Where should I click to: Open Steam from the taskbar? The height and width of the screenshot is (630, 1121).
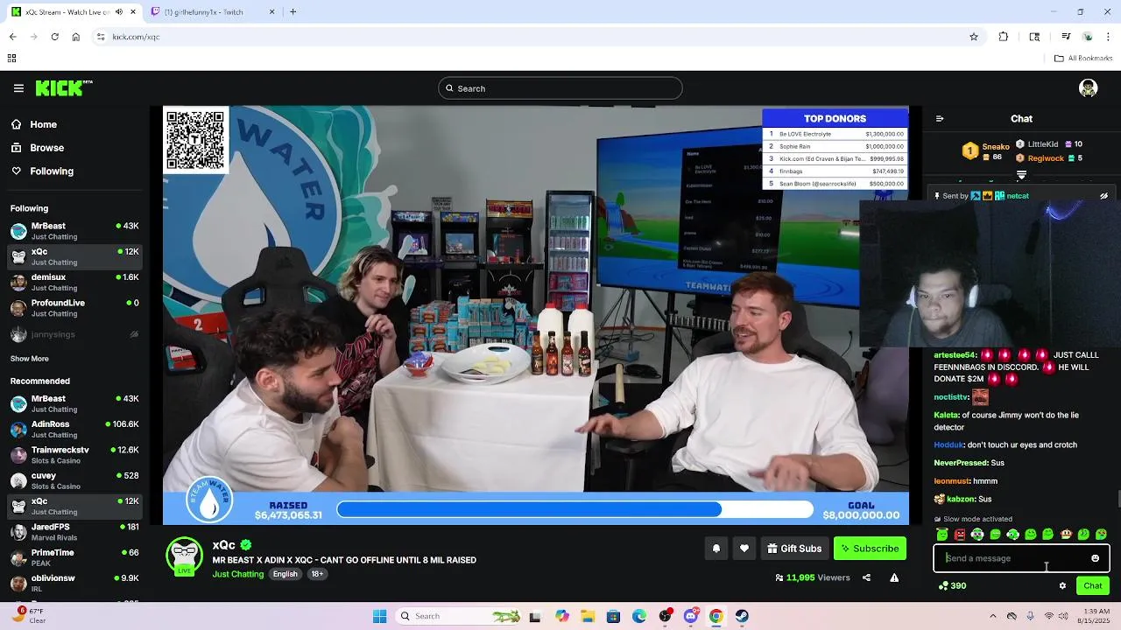(x=742, y=616)
